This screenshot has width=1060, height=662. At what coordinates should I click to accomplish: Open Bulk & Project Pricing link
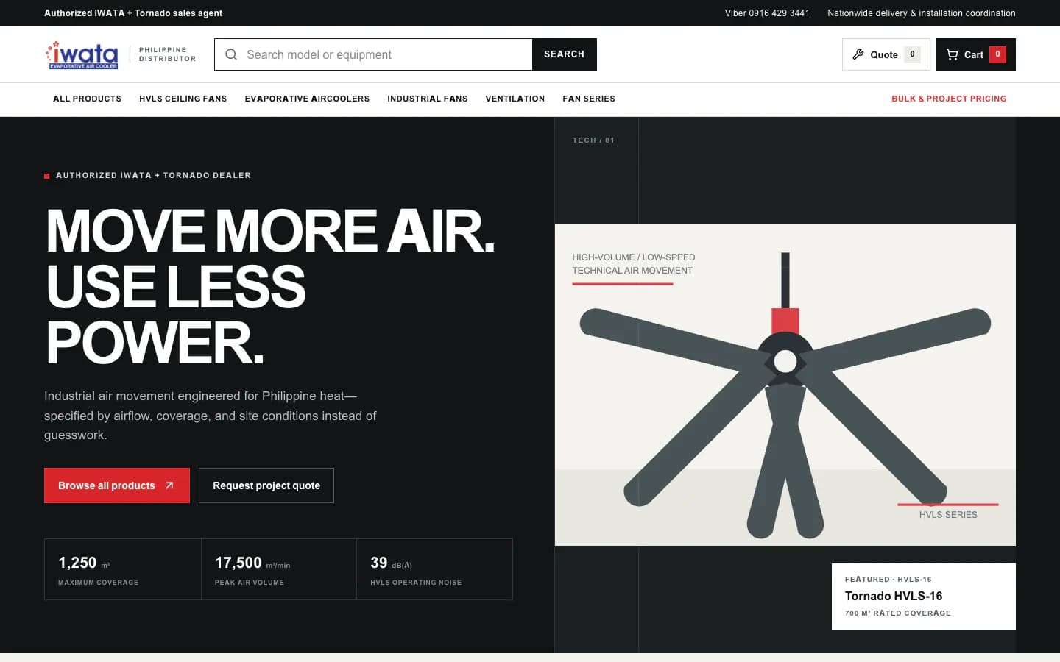click(949, 99)
